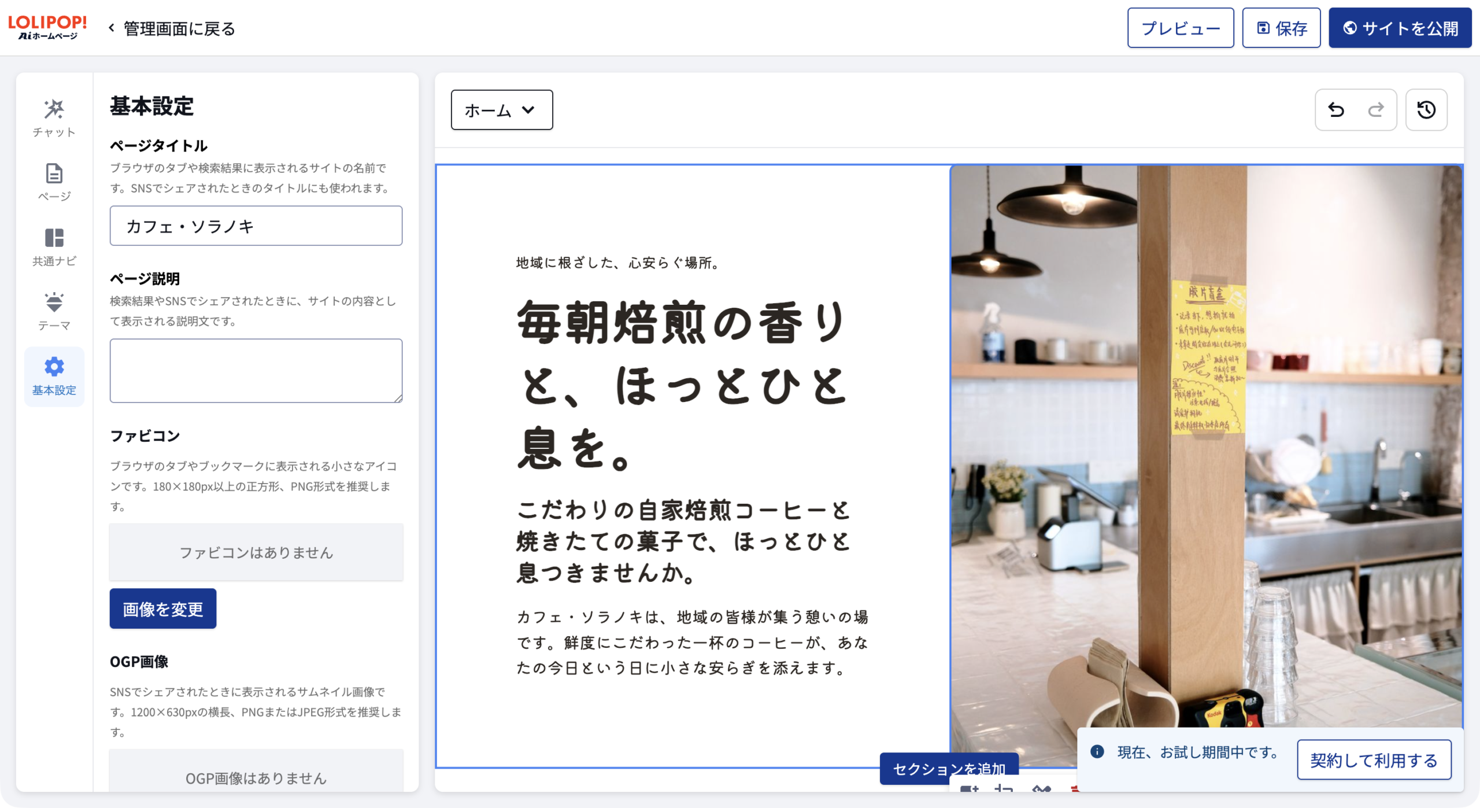
Task: Focus the ページタイトル input field
Action: click(256, 226)
